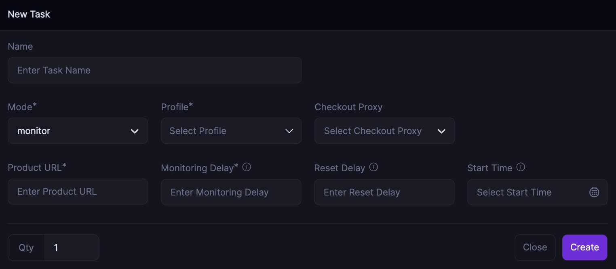616x269 pixels.
Task: Expand the Select Profile dropdown
Action: [226, 131]
